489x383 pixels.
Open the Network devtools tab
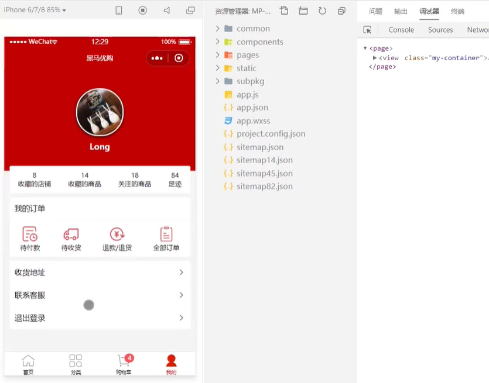tap(478, 30)
